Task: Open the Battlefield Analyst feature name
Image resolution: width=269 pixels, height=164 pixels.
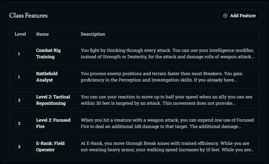Action: click(47, 77)
